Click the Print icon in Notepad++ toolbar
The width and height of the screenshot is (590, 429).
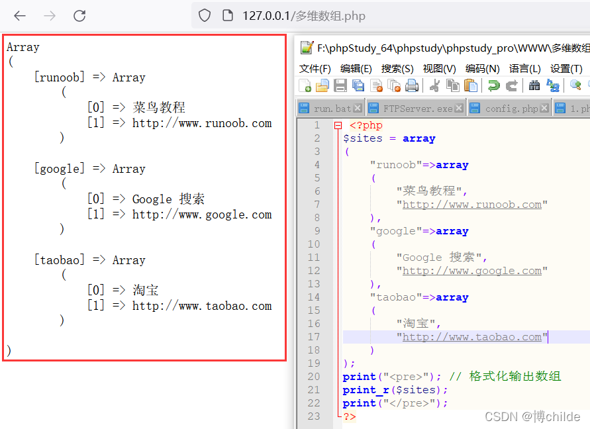tap(412, 85)
